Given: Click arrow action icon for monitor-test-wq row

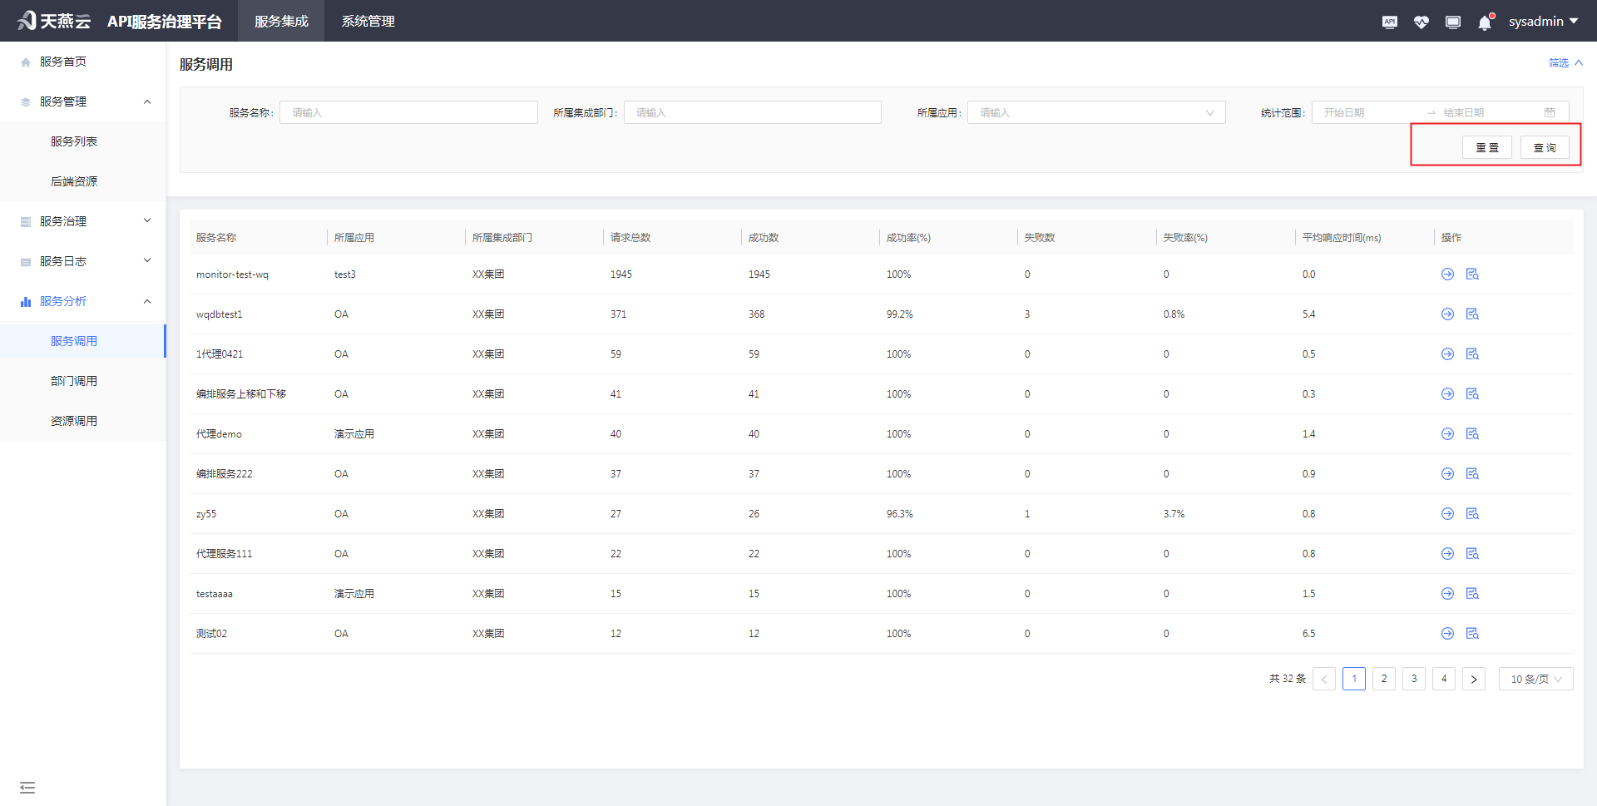Looking at the screenshot, I should [1447, 274].
